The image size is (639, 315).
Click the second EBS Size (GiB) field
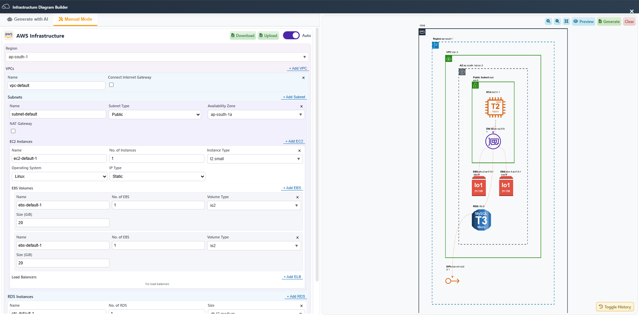click(x=63, y=263)
